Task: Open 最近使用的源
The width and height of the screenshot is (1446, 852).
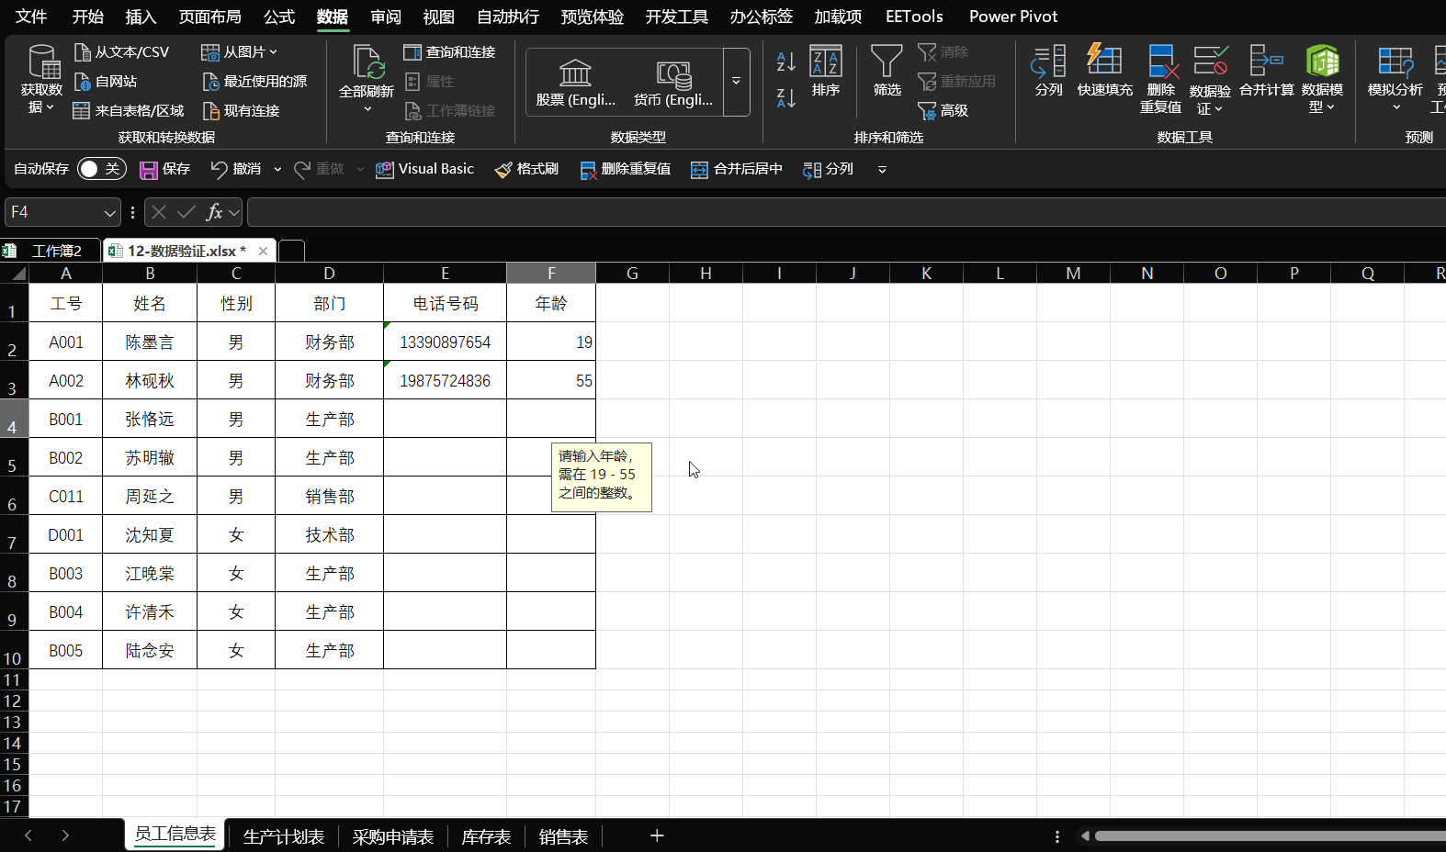Action: tap(254, 82)
